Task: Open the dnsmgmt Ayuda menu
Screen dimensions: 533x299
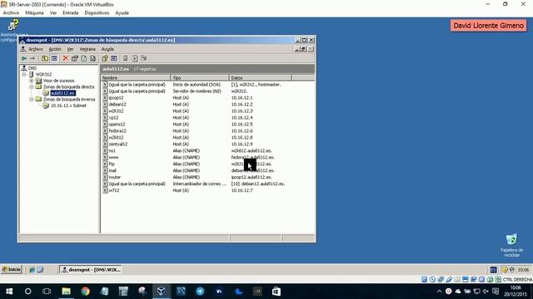Action: [107, 49]
